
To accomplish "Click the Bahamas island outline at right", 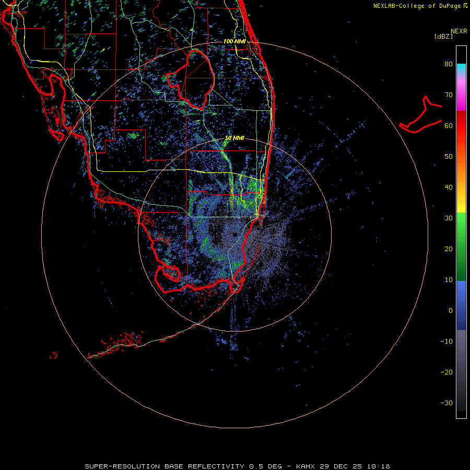I will coord(421,114).
